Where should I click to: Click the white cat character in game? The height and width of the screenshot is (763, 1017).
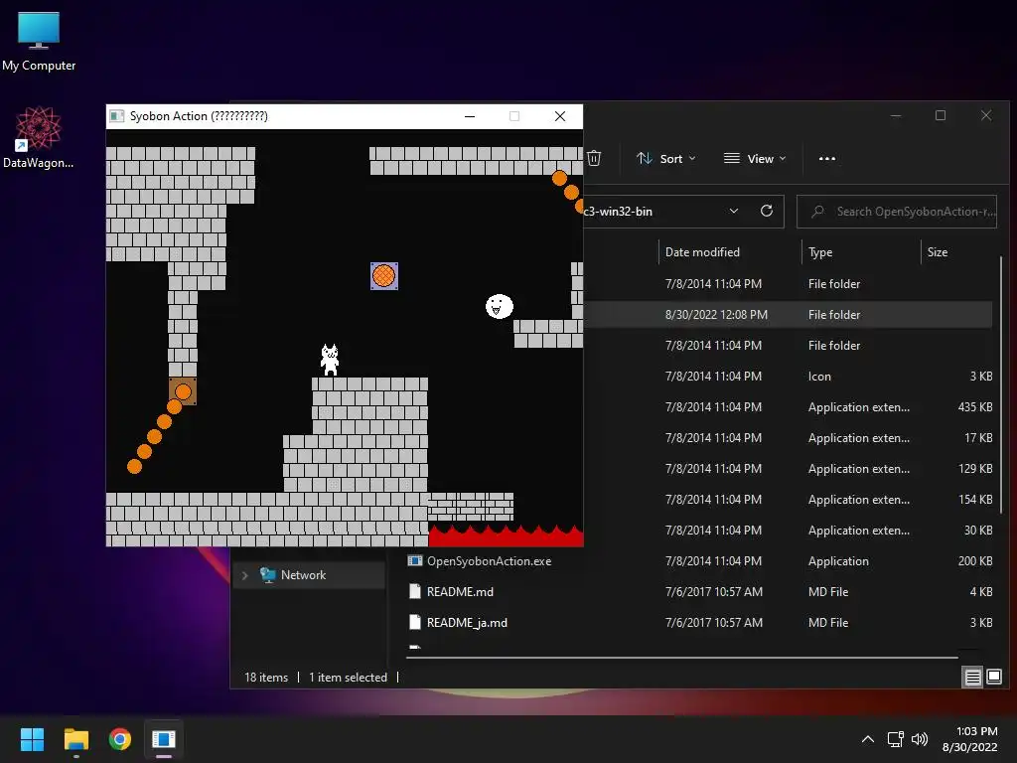pyautogui.click(x=330, y=360)
